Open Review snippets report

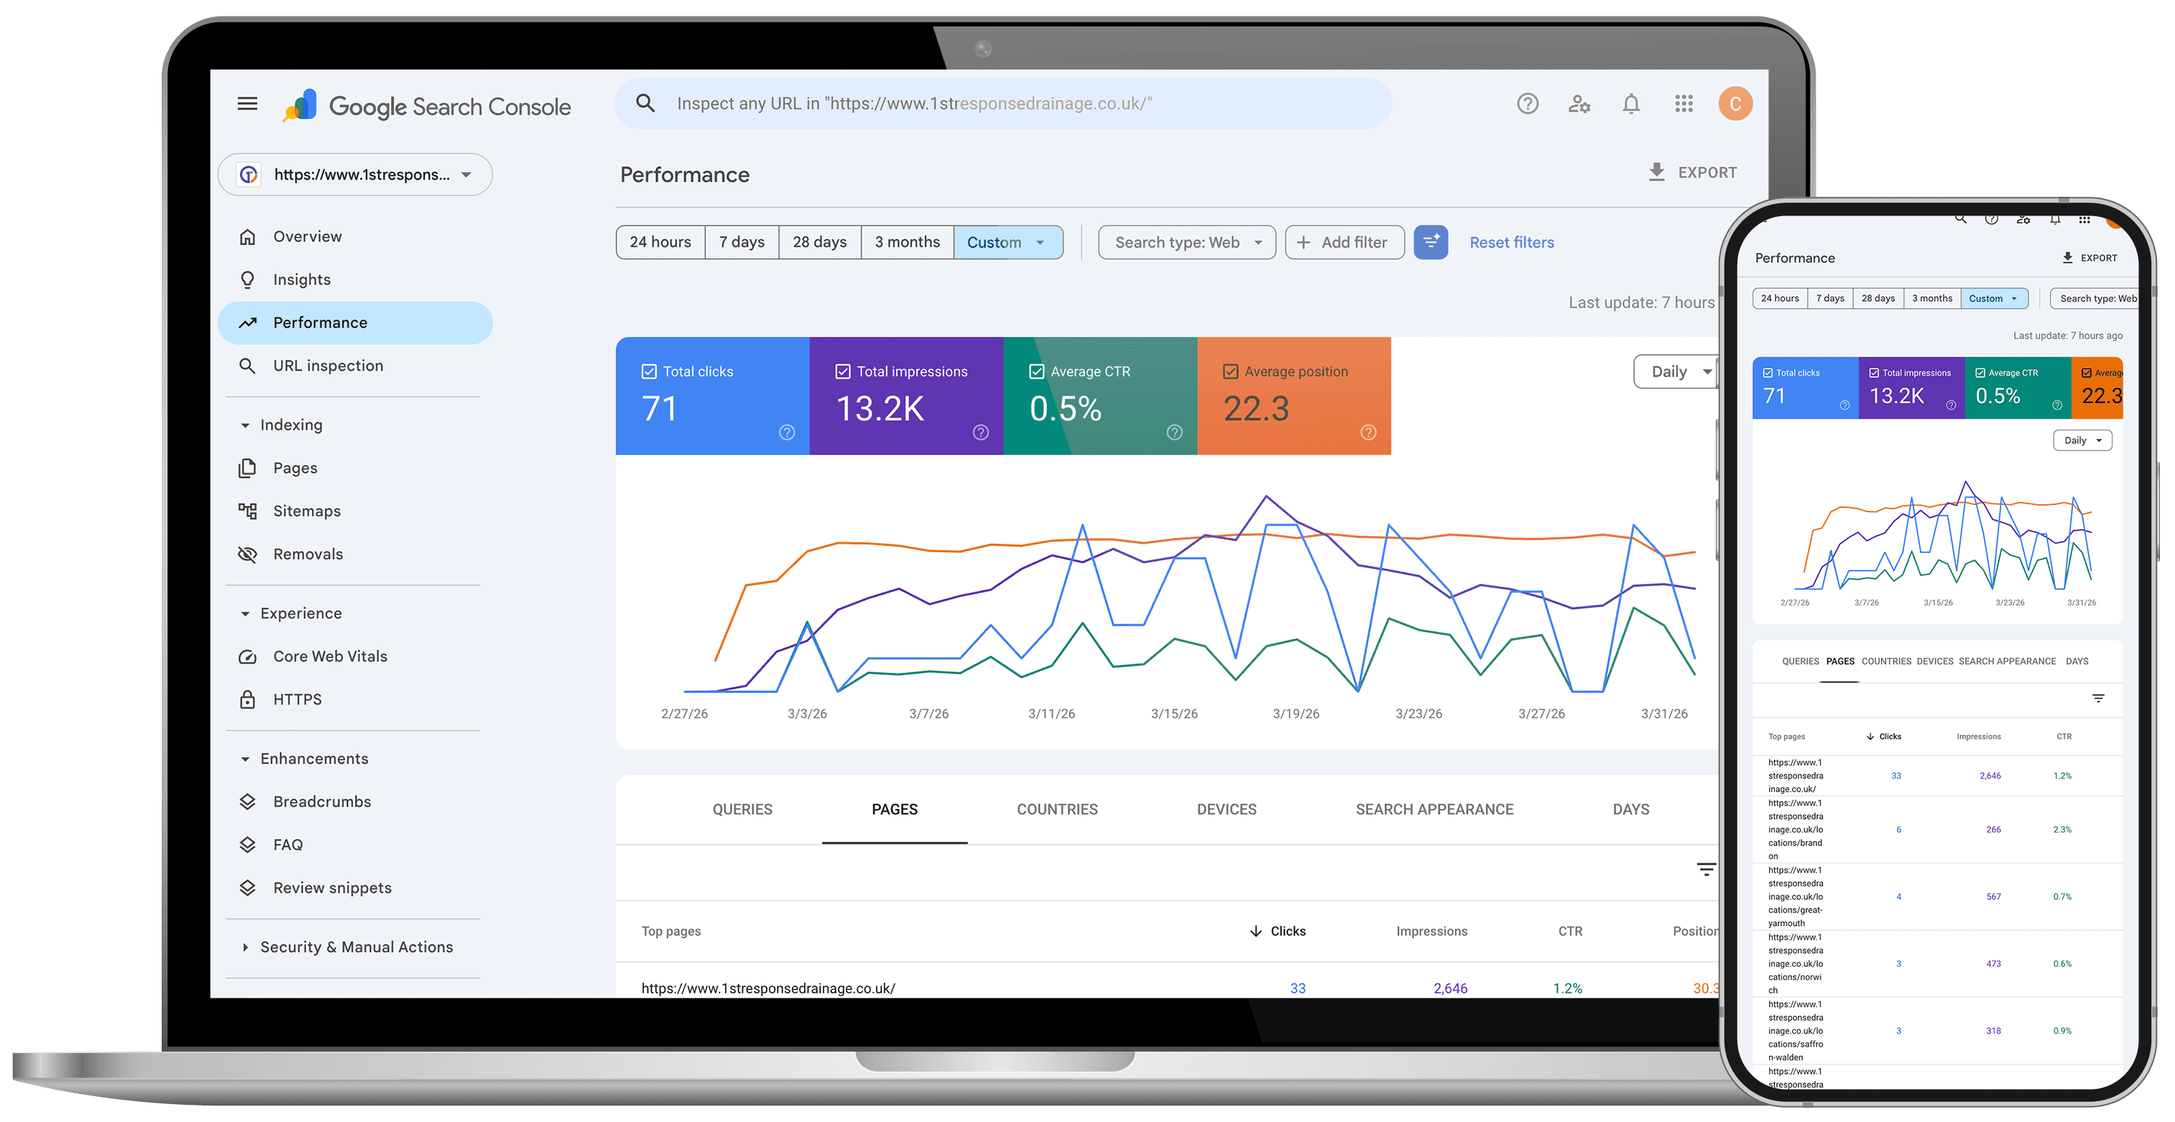click(355, 887)
